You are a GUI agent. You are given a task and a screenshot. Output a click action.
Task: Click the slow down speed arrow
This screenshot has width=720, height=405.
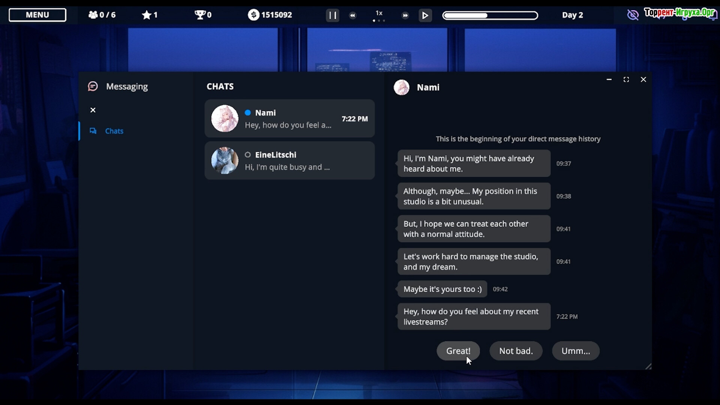coord(352,15)
